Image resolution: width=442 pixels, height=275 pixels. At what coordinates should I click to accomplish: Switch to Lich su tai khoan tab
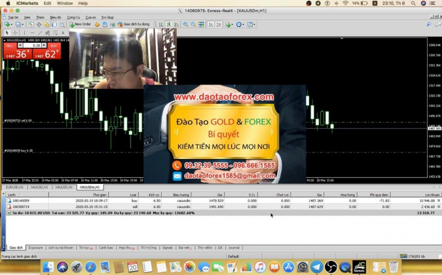pyautogui.click(x=61, y=248)
